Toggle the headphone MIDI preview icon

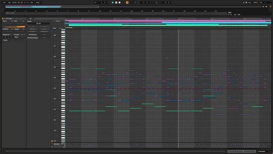tap(52, 31)
